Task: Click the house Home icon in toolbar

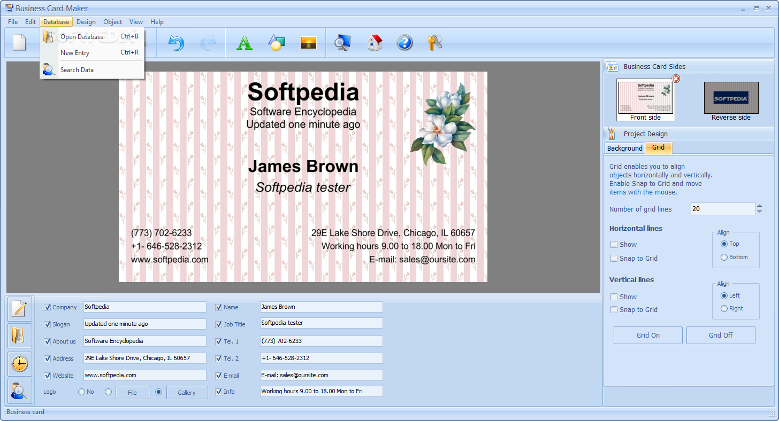Action: [375, 43]
